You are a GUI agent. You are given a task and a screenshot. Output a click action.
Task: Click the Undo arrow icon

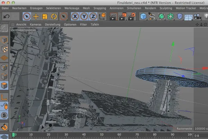6,16
